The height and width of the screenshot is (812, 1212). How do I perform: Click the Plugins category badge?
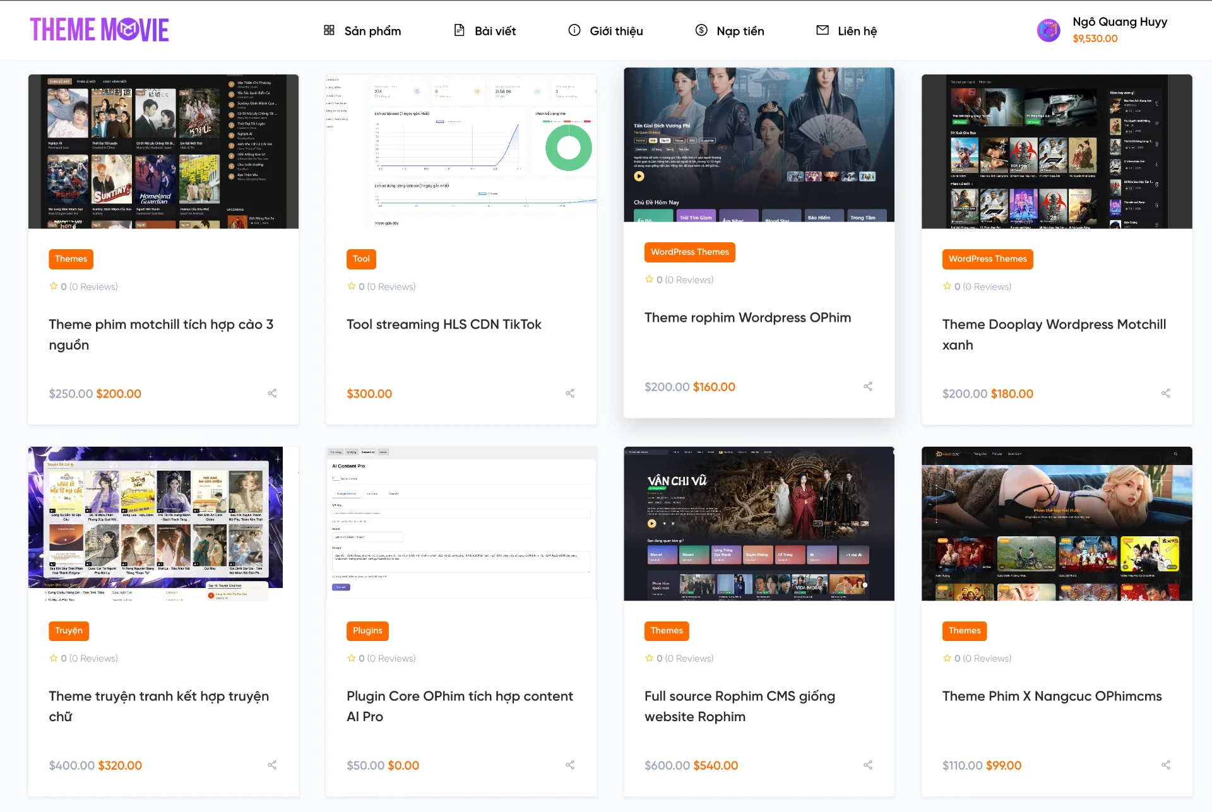[367, 630]
